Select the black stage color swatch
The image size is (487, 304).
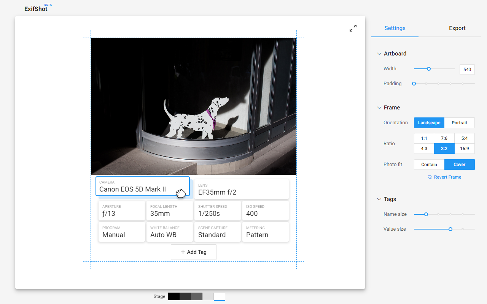pos(174,296)
